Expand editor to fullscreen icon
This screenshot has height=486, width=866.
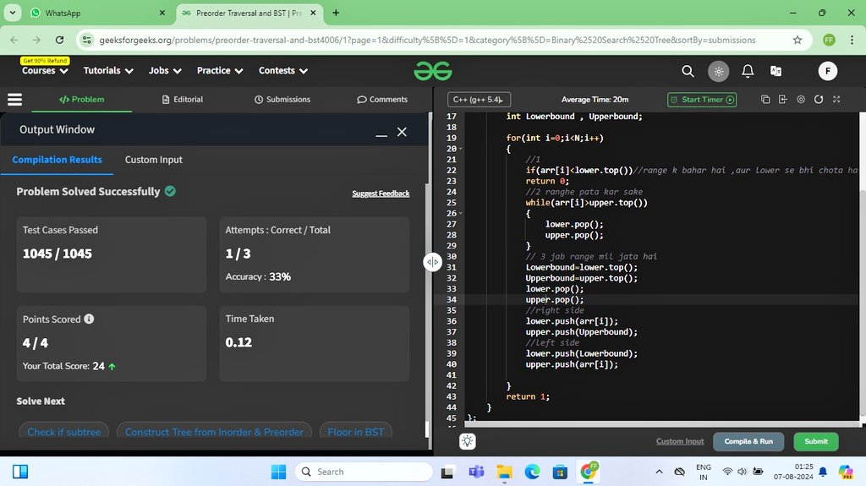click(x=836, y=100)
